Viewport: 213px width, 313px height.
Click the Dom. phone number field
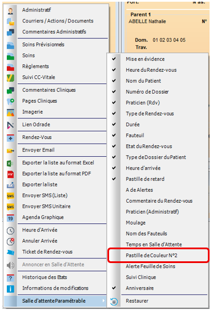[169, 40]
